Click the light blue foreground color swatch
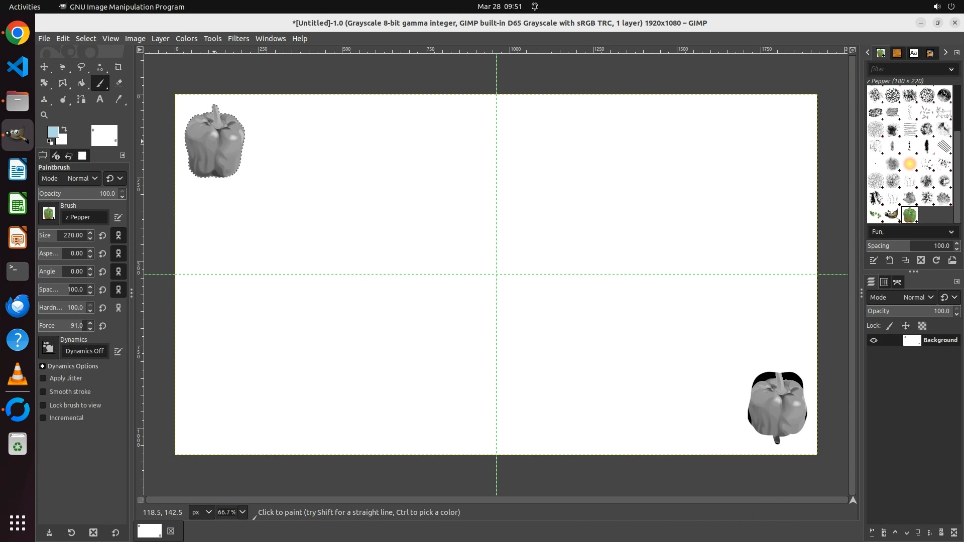The width and height of the screenshot is (964, 542). 52,132
